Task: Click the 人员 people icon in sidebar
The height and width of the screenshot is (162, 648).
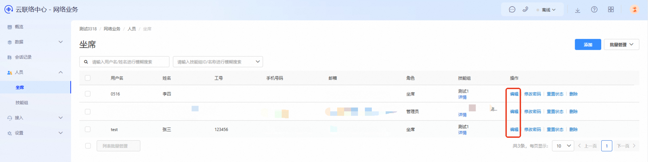Action: point(10,73)
